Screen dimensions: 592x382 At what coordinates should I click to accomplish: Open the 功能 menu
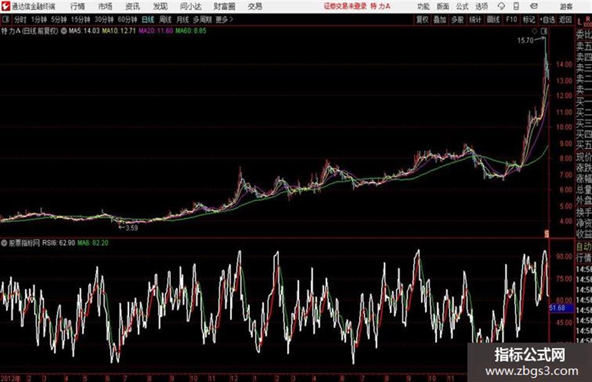(423, 6)
